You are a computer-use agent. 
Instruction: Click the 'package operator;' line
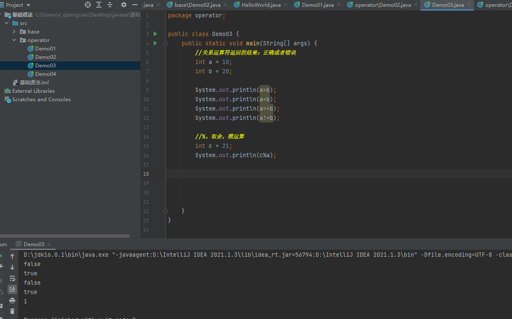pos(197,15)
